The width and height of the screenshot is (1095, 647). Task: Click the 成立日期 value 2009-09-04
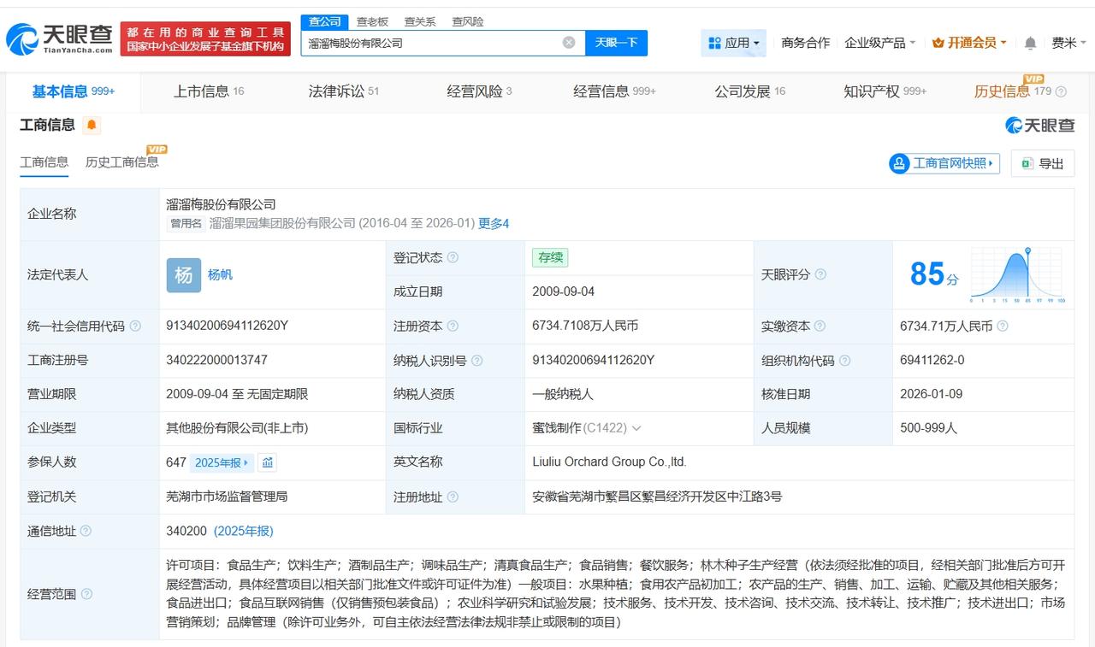563,292
